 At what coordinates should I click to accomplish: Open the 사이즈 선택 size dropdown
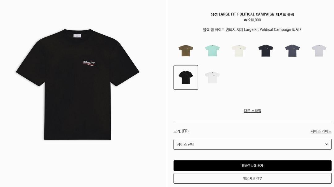click(x=252, y=144)
